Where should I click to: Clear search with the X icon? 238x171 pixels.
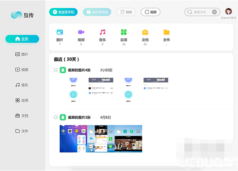pyautogui.click(x=214, y=12)
